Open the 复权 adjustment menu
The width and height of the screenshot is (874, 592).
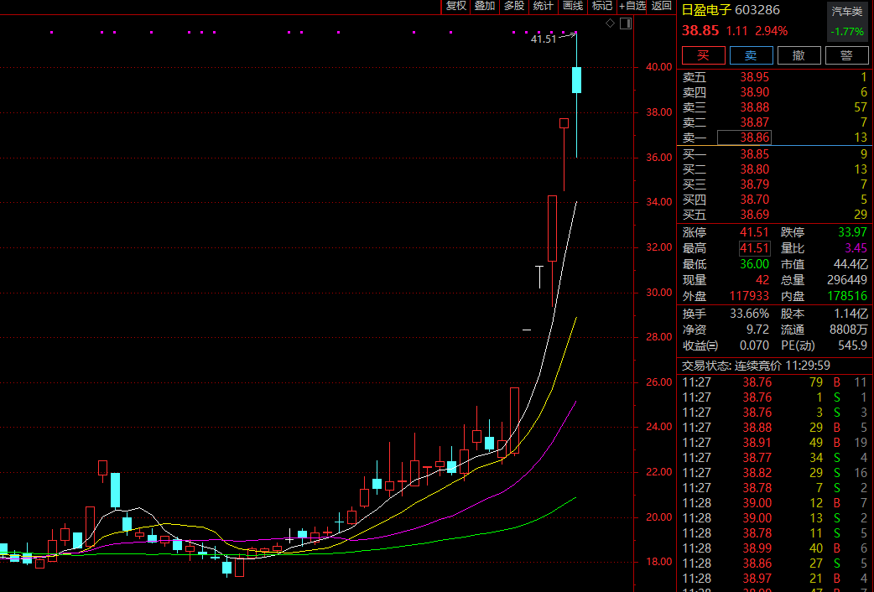[455, 6]
